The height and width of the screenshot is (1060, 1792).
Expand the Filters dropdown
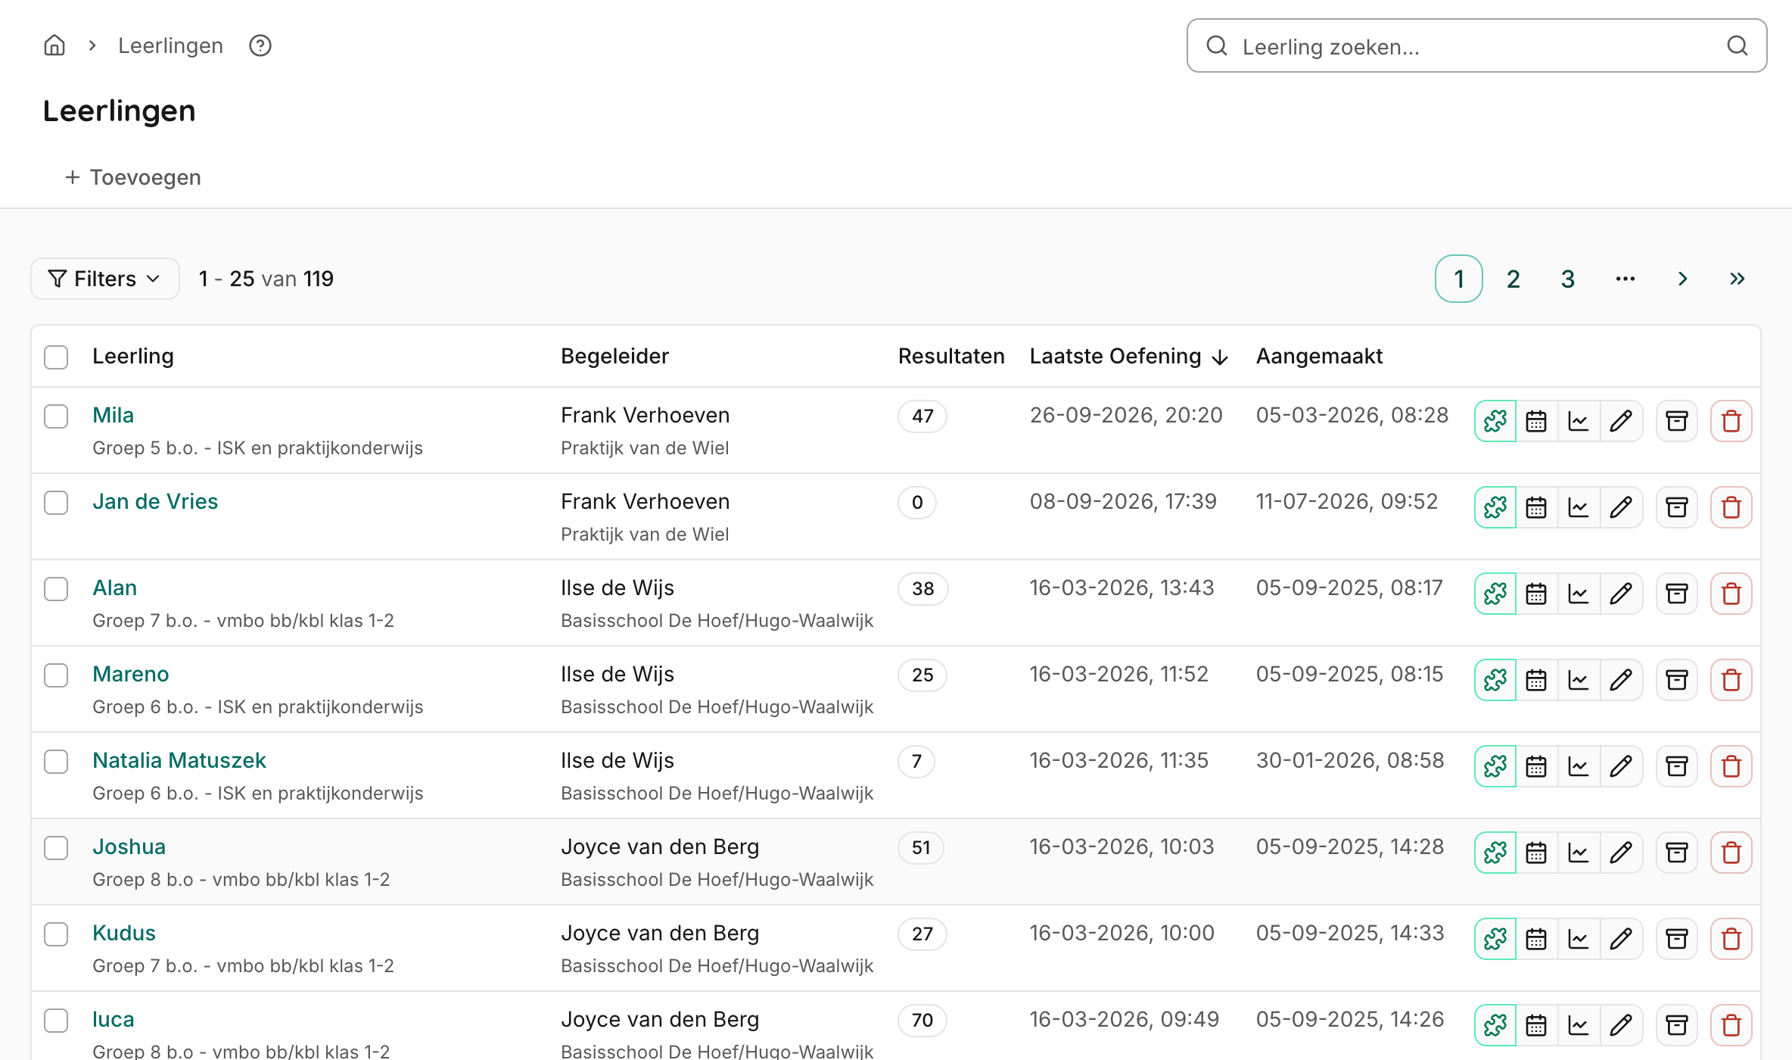point(105,279)
